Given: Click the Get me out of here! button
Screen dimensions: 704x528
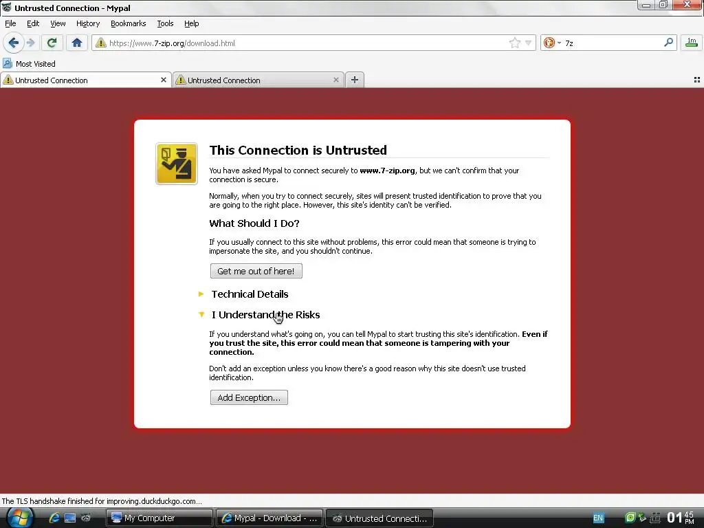Looking at the screenshot, I should 256,271.
